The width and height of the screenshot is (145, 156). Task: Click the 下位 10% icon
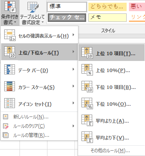(x=87, y=103)
